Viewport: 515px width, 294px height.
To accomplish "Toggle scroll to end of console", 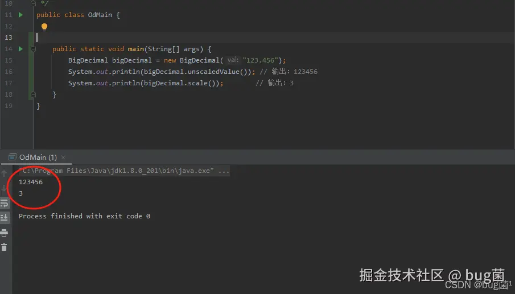I will pyautogui.click(x=5, y=217).
